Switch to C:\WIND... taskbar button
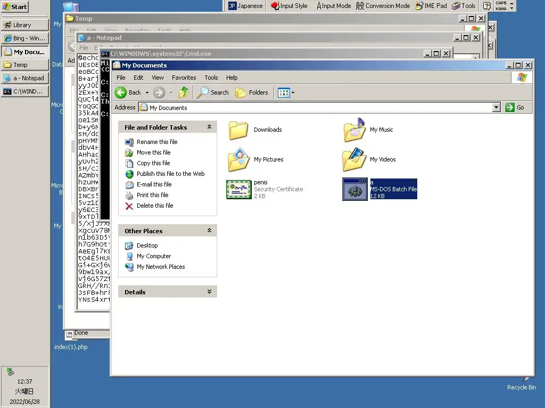Viewport: 545px width, 408px height. click(25, 91)
